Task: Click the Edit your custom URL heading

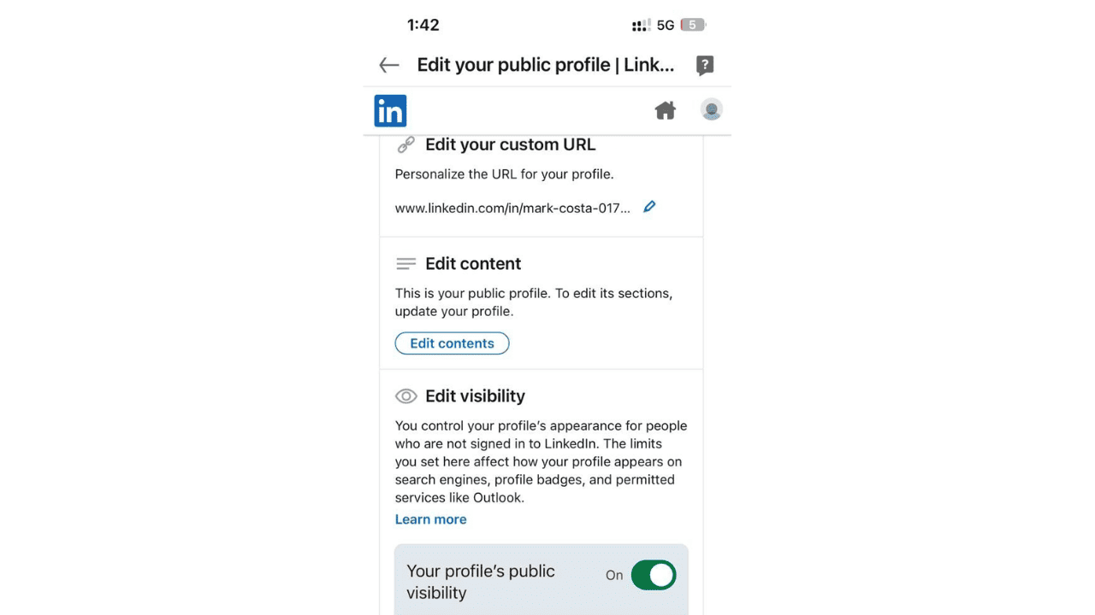Action: (x=510, y=144)
